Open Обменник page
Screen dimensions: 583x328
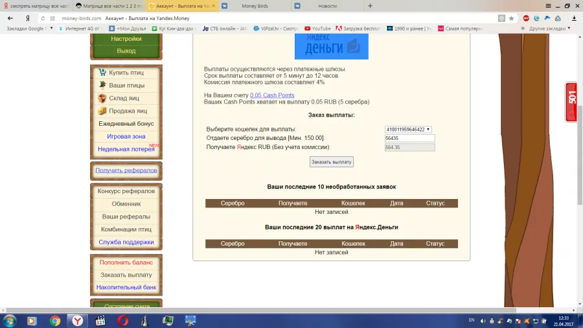point(126,204)
